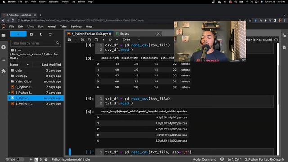Open the data folder

coord(36,70)
